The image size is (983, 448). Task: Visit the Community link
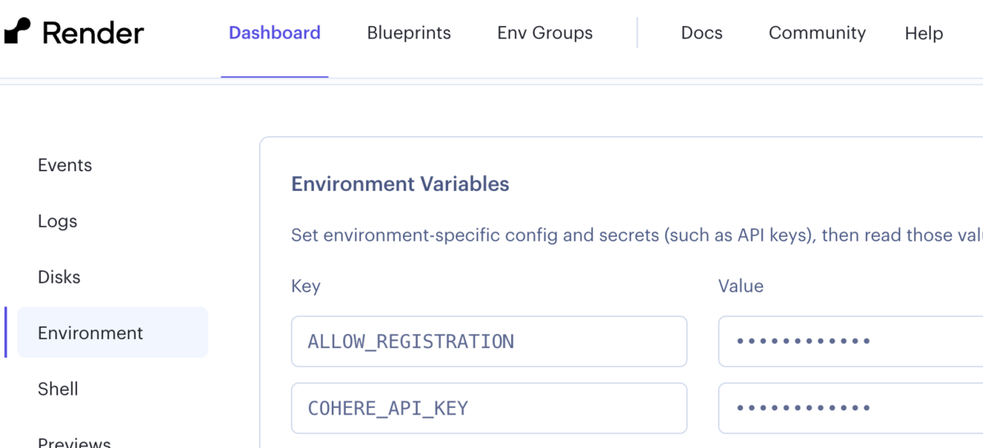point(817,33)
